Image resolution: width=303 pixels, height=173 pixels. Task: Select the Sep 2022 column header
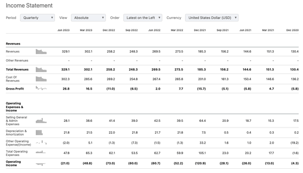coord(132,30)
